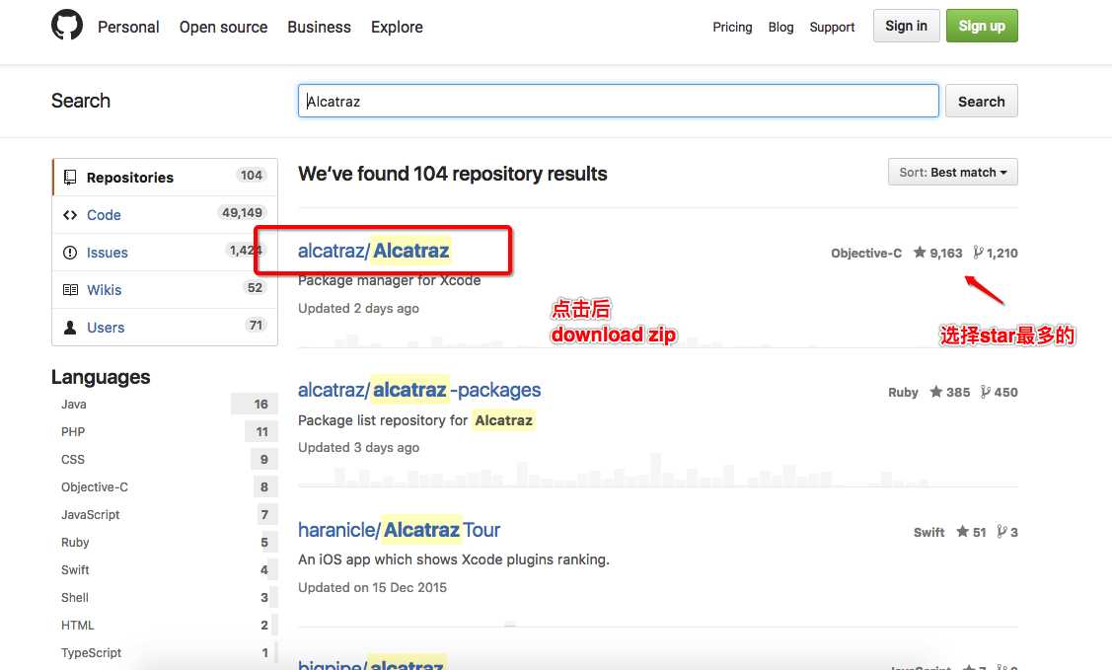Open the Sort: Best match dropdown
Viewport: 1112px width, 670px height.
tap(952, 173)
